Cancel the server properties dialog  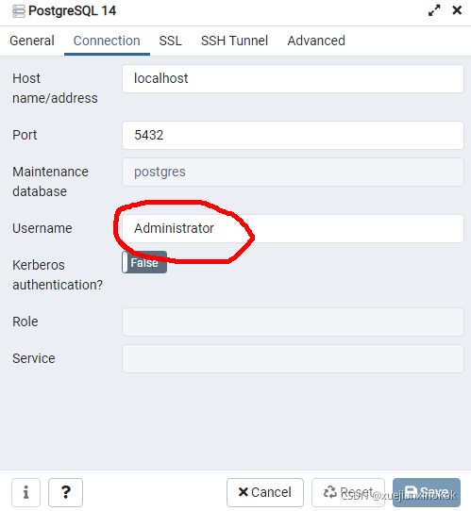click(x=265, y=492)
